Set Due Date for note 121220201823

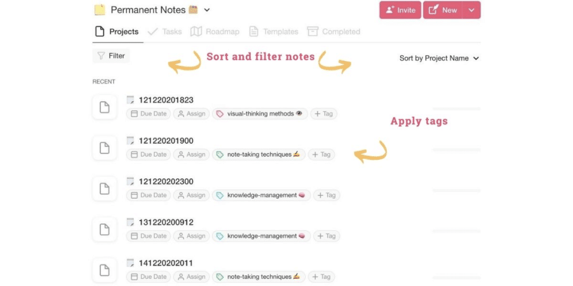tap(149, 114)
